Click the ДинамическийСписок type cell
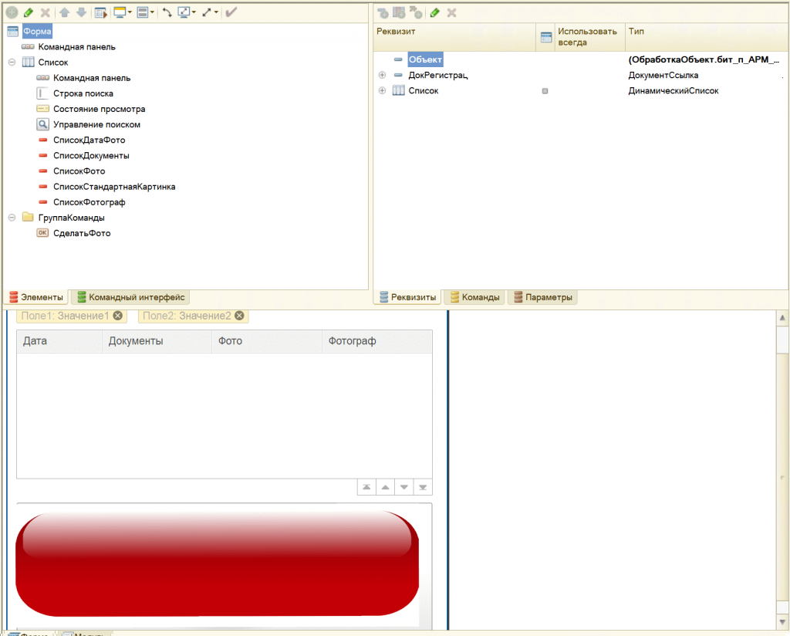790x636 pixels. point(673,91)
